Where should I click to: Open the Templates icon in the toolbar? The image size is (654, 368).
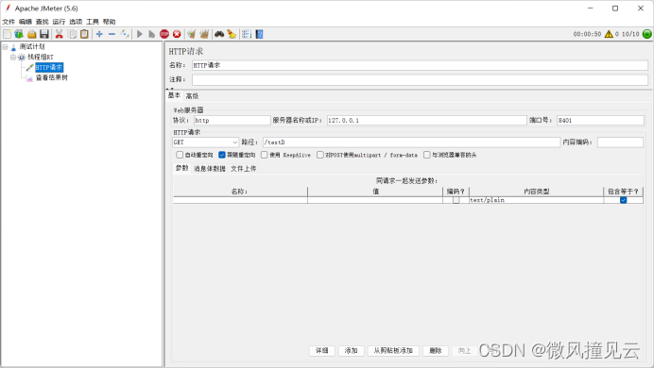[19, 34]
